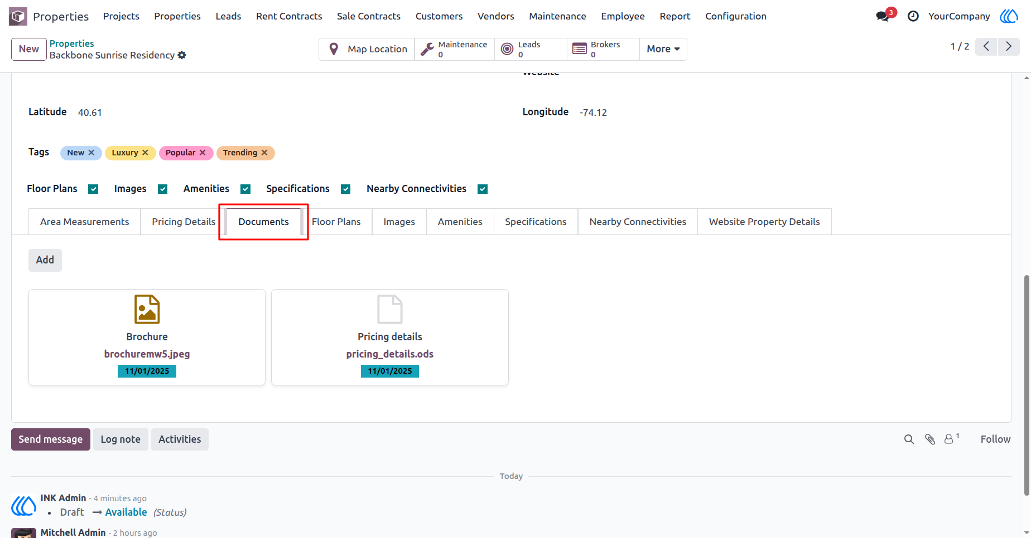This screenshot has height=538, width=1031.
Task: Open the Properties app home icon
Action: tap(18, 16)
